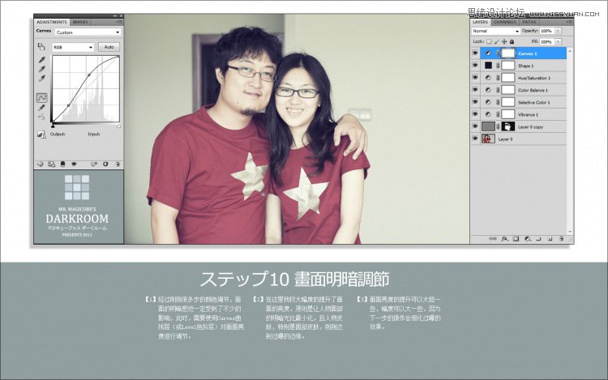Viewport: 608px width, 380px height.
Task: Select the edit-points curve mode button
Action: [x=42, y=97]
